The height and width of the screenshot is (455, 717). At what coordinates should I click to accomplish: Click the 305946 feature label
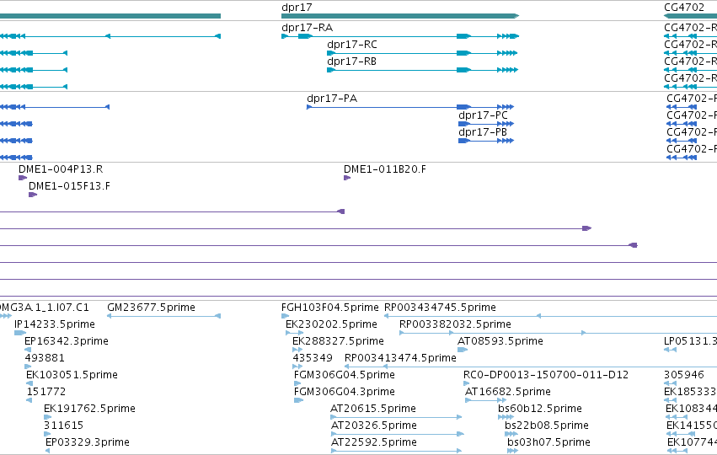(684, 375)
